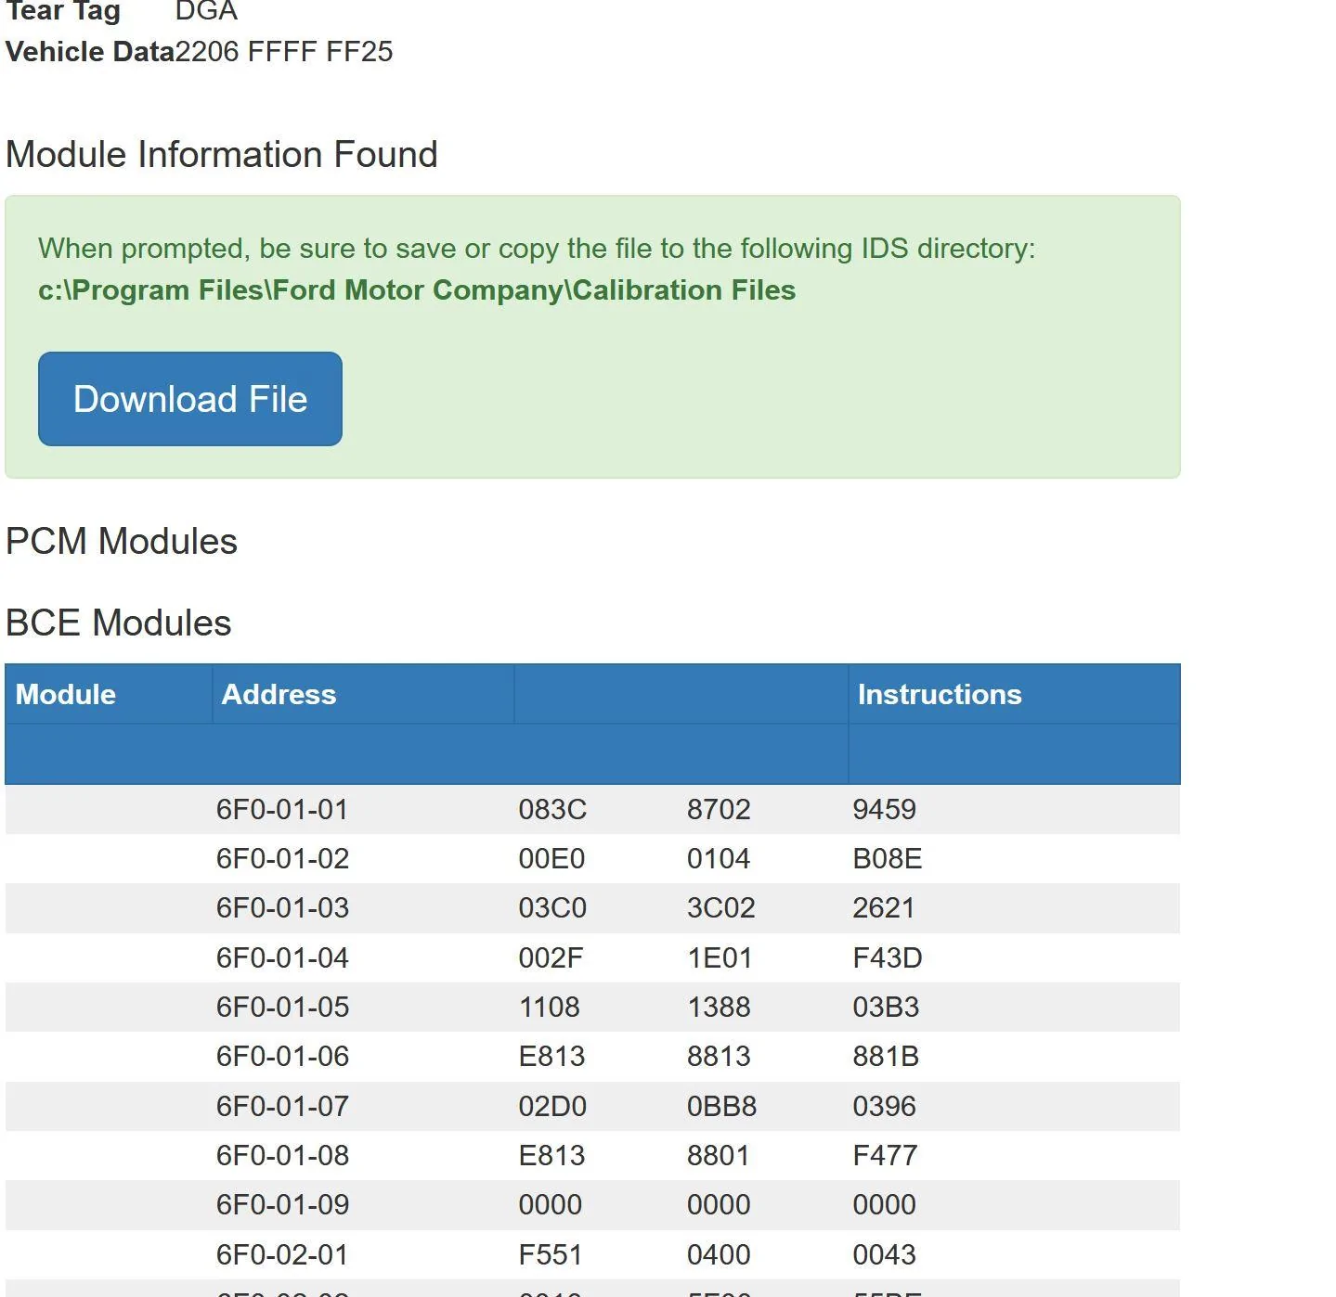Click value 1E01 in row 6F0-01-04

720,957
